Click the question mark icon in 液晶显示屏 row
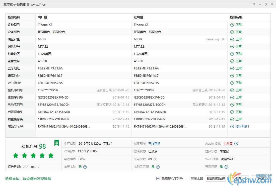Image resolution: width=276 pixels, height=188 pixels. [232, 126]
